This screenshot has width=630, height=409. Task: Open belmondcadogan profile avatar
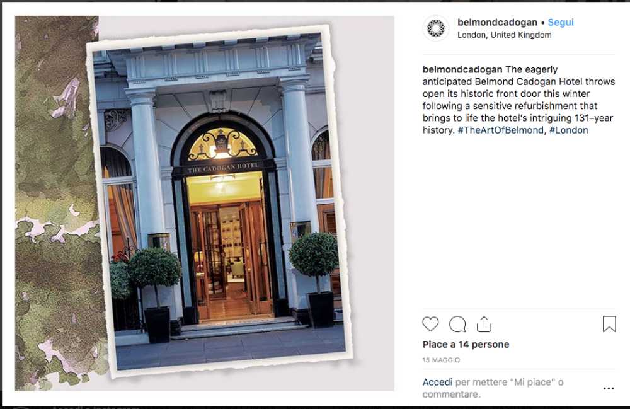435,28
